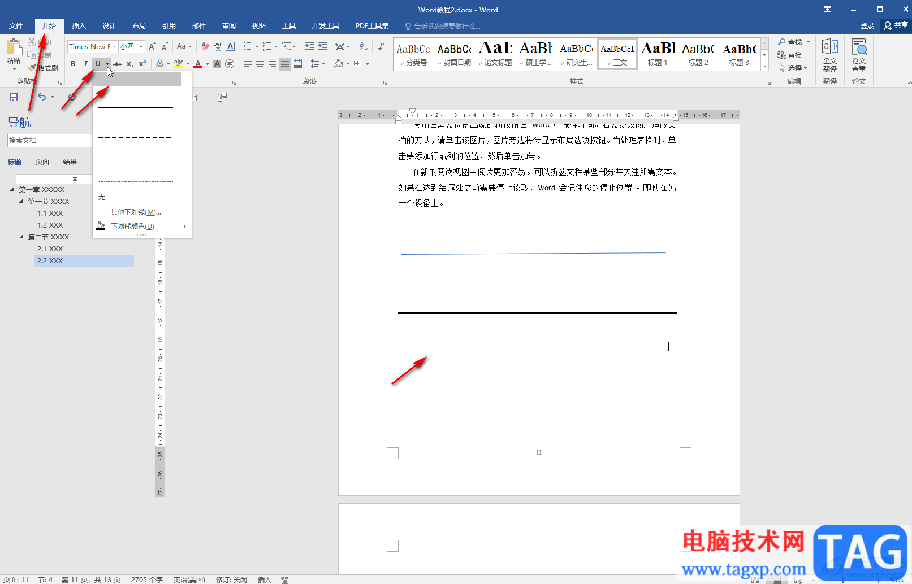Select double underline in dropdown menu
Viewport: 912px width, 584px height.
click(136, 93)
